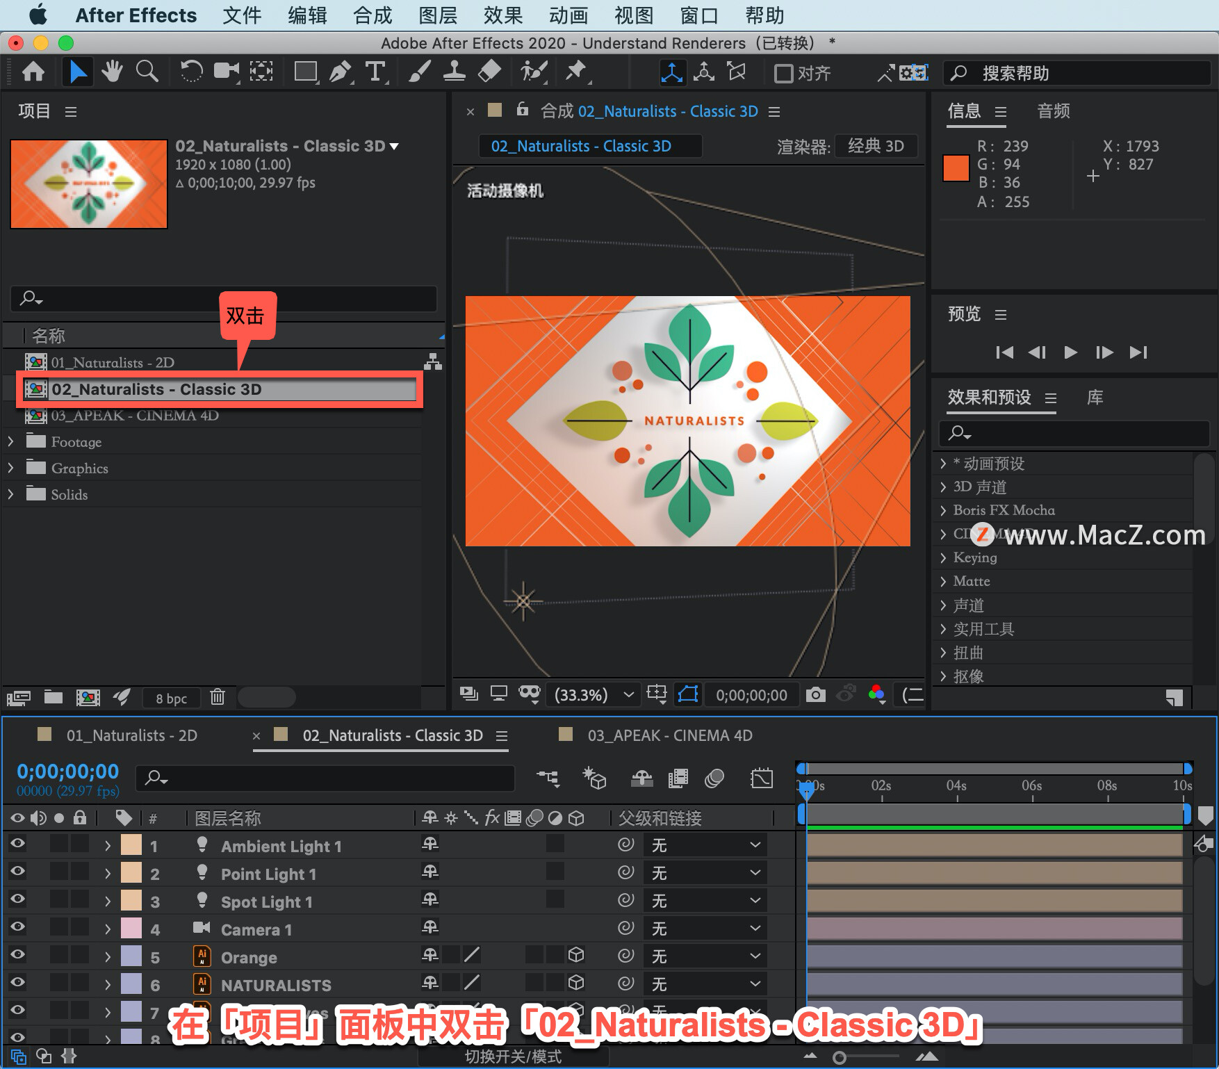Expand the Graphics folder
Screen dimensions: 1219x1069
coord(10,468)
